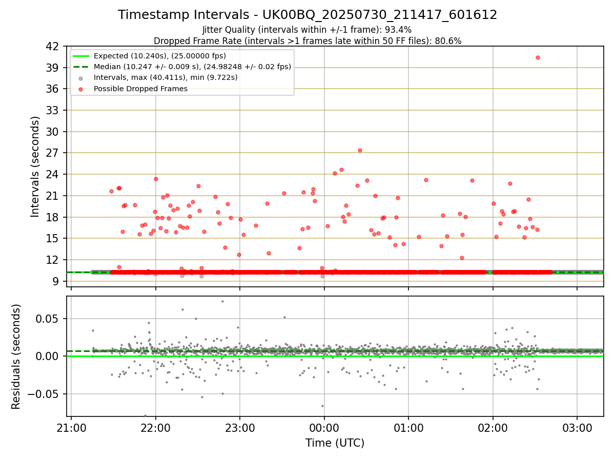The height and width of the screenshot is (461, 615).
Task: Click the dashed dark-green line sample in the legend
Action: pyautogui.click(x=81, y=67)
